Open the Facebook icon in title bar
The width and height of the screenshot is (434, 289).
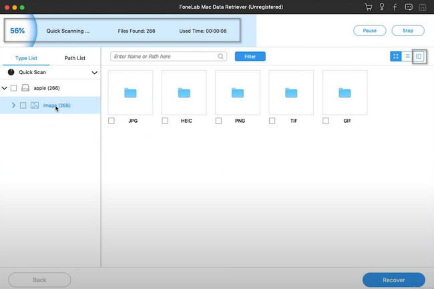point(395,7)
